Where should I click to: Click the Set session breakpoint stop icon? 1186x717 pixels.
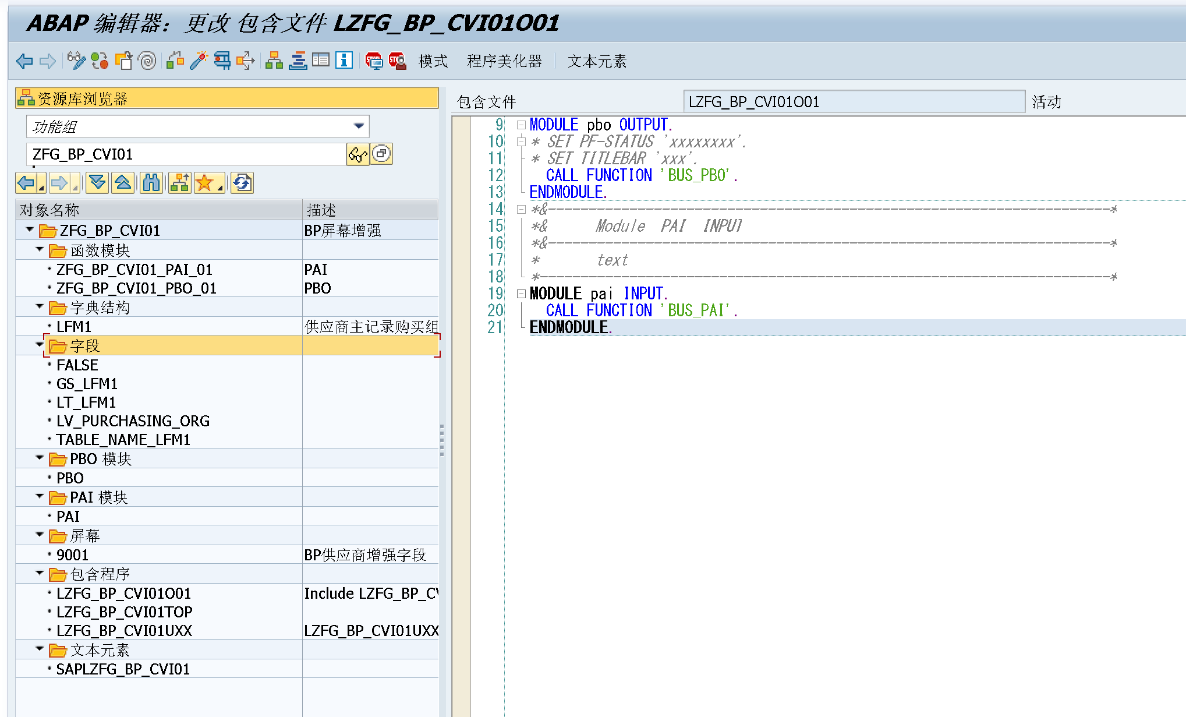pyautogui.click(x=374, y=61)
